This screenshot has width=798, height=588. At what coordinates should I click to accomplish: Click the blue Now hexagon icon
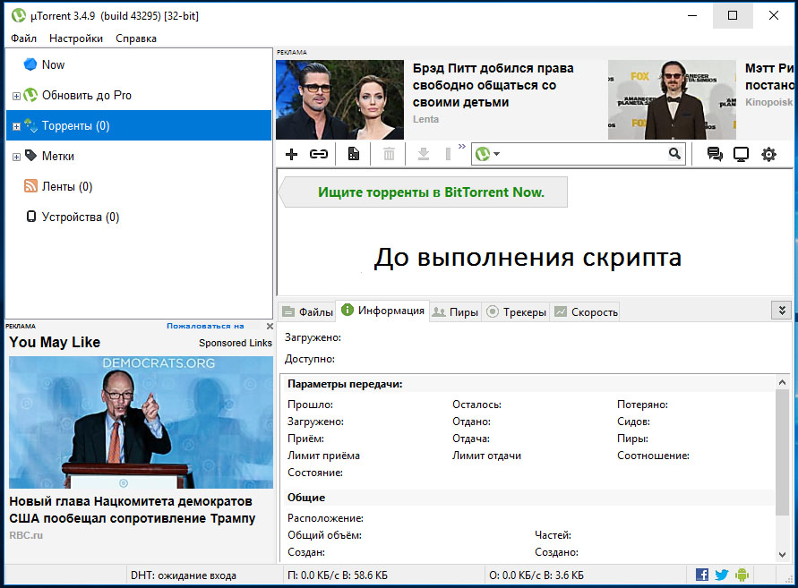(x=30, y=64)
